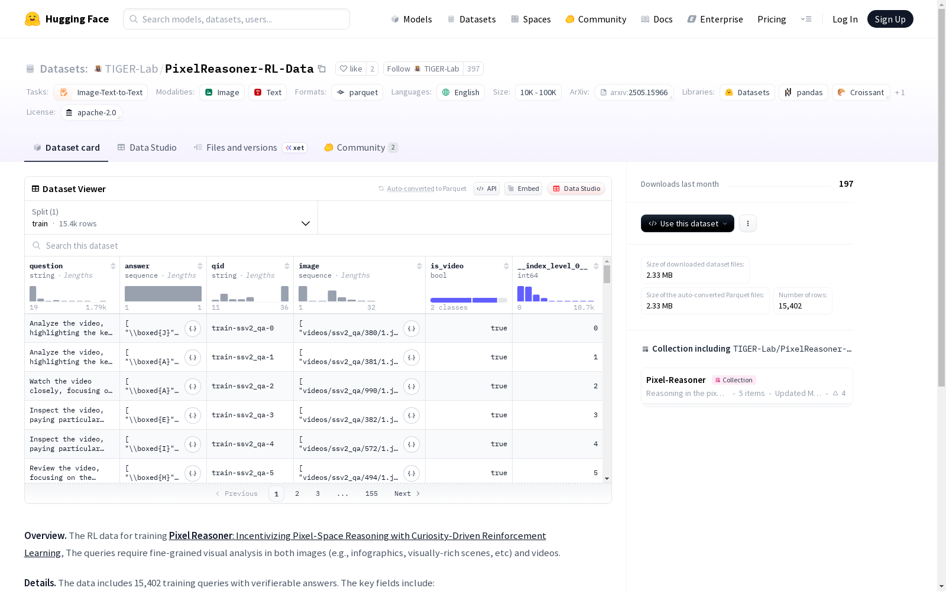Click the Hugging Face logo
Viewport: 946px width, 591px height.
tap(67, 19)
